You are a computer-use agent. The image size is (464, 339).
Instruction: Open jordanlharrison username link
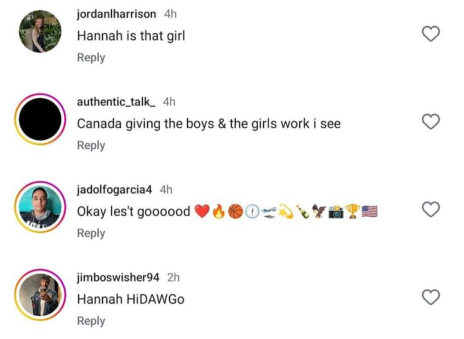(116, 14)
